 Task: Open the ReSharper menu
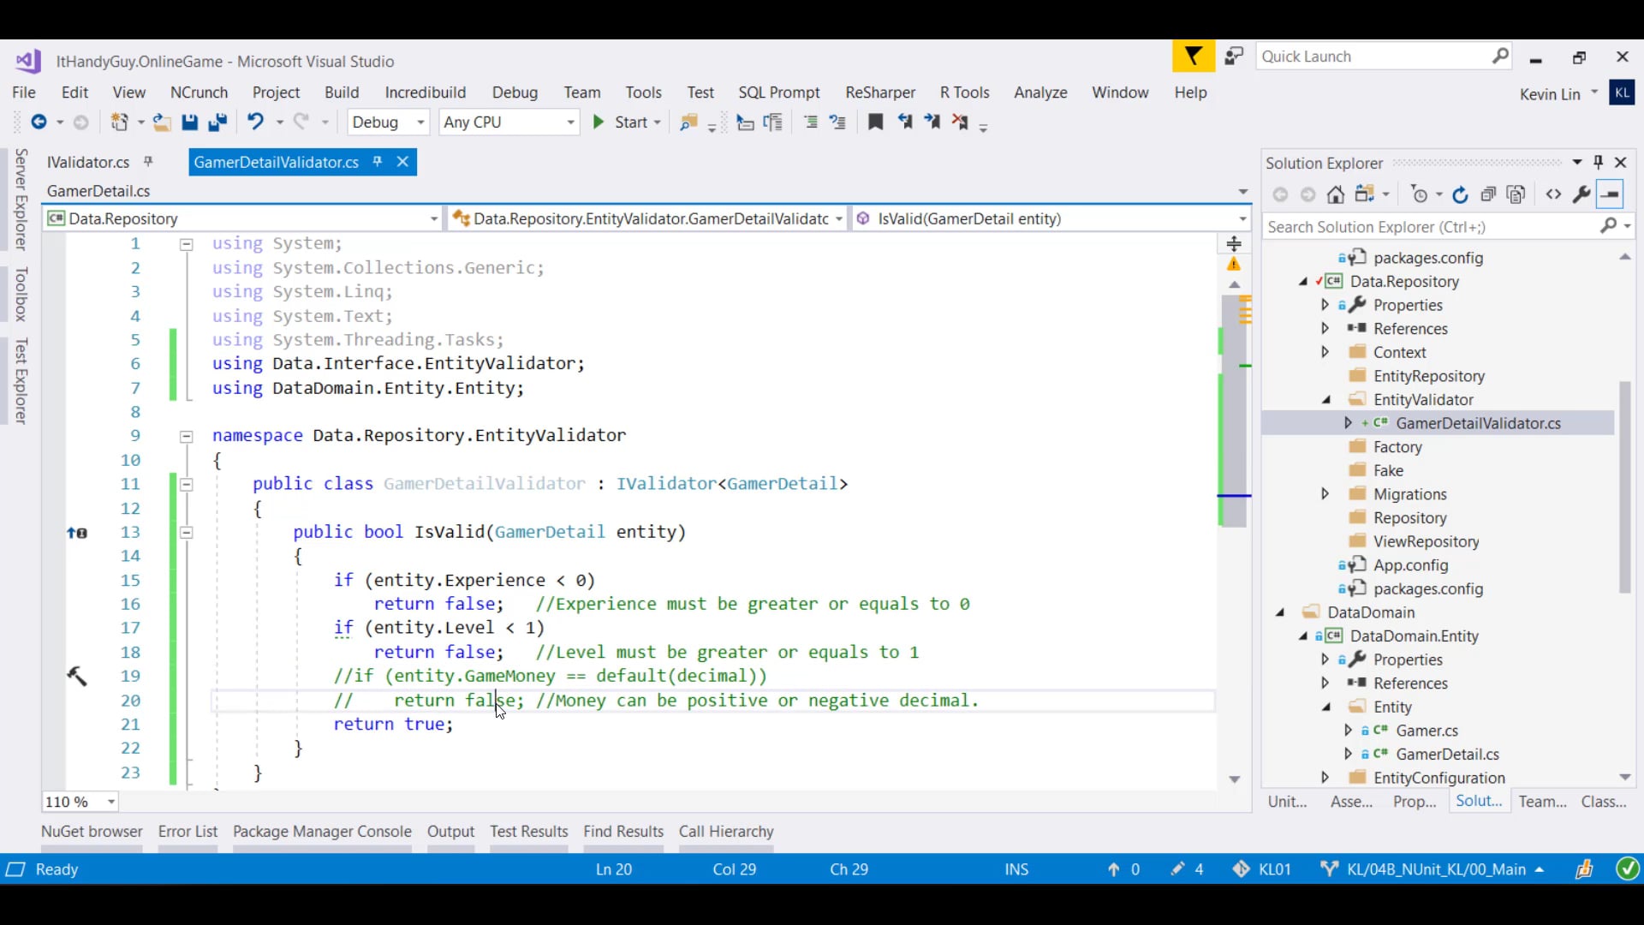879,92
